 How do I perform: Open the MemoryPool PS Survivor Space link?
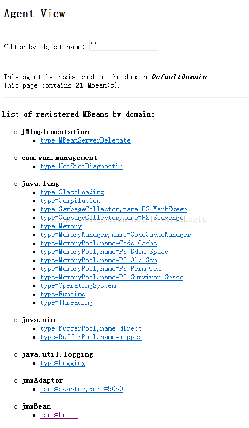pos(112,277)
